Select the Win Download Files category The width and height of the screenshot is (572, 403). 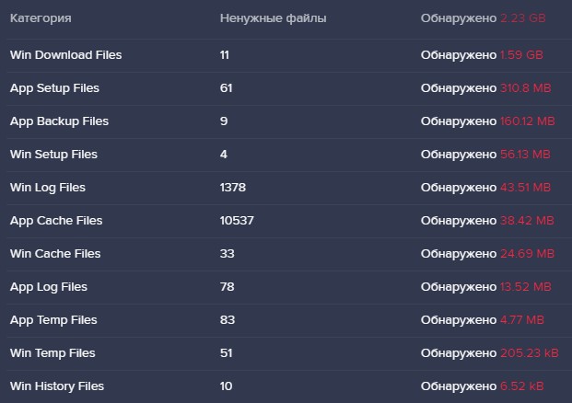(65, 55)
